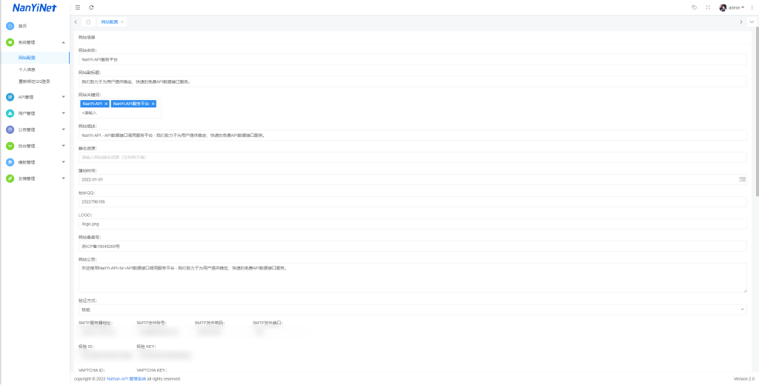
Task: Click the 网站名称 input field
Action: (412, 59)
